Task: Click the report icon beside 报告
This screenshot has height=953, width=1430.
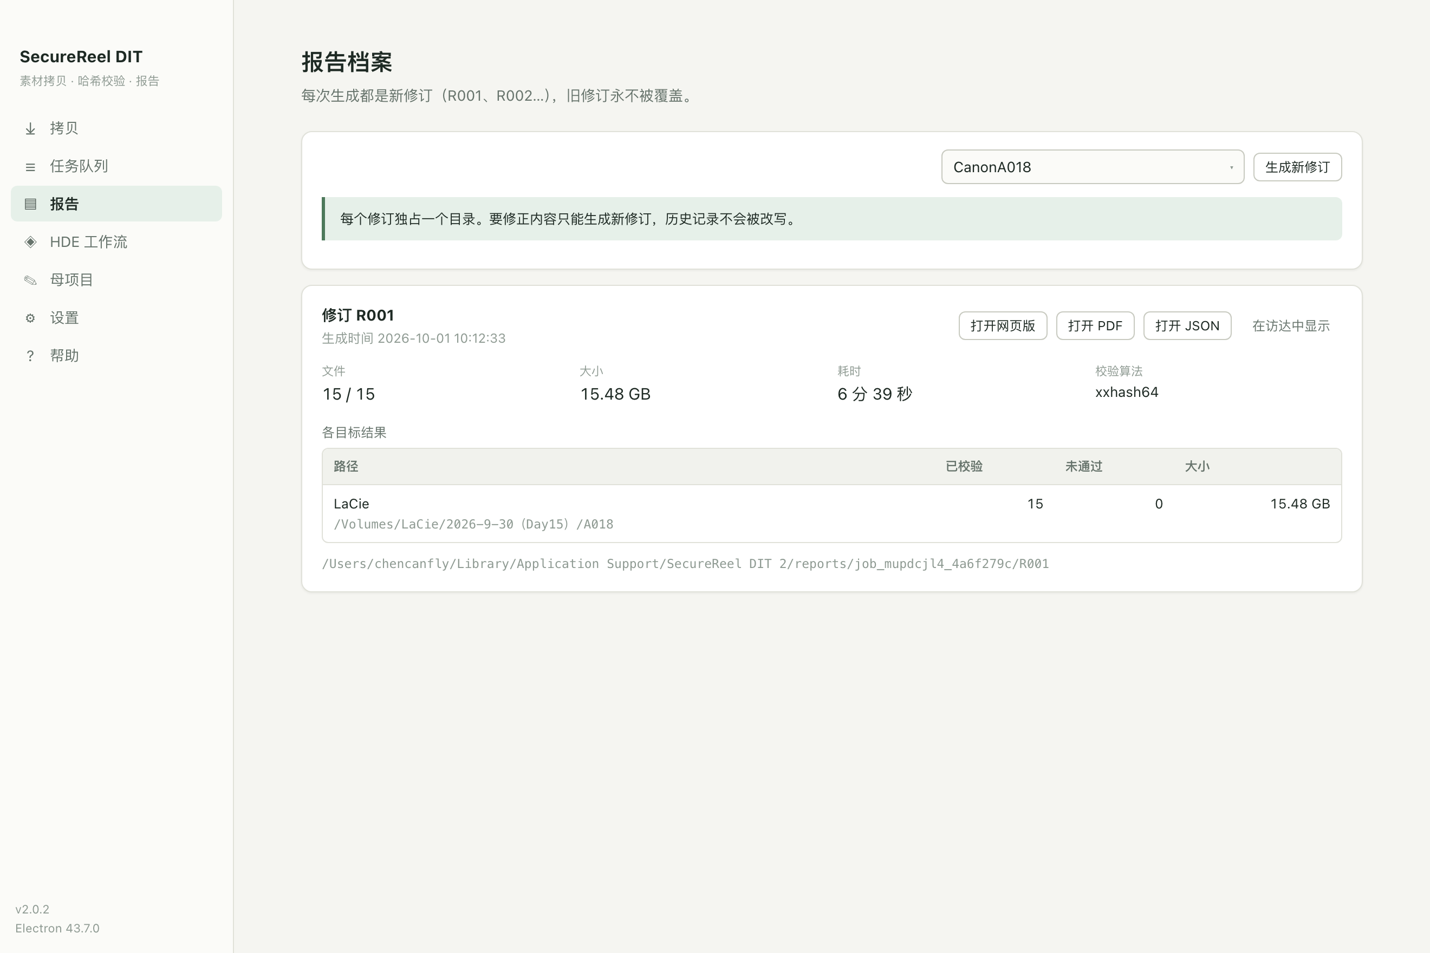Action: pos(30,204)
